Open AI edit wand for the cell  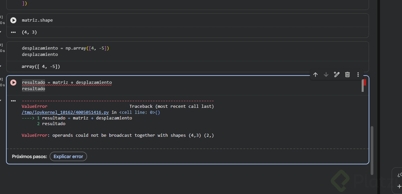click(x=337, y=75)
